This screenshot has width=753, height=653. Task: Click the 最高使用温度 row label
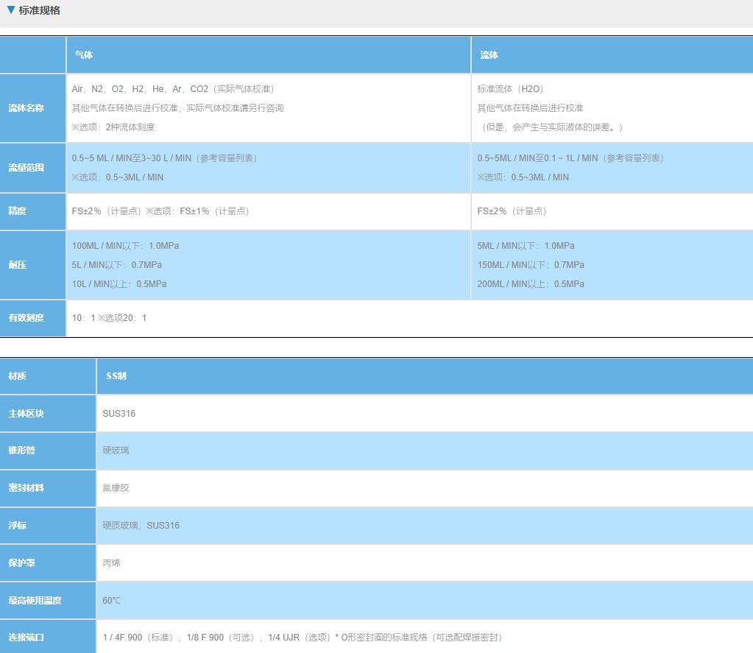pyautogui.click(x=35, y=601)
